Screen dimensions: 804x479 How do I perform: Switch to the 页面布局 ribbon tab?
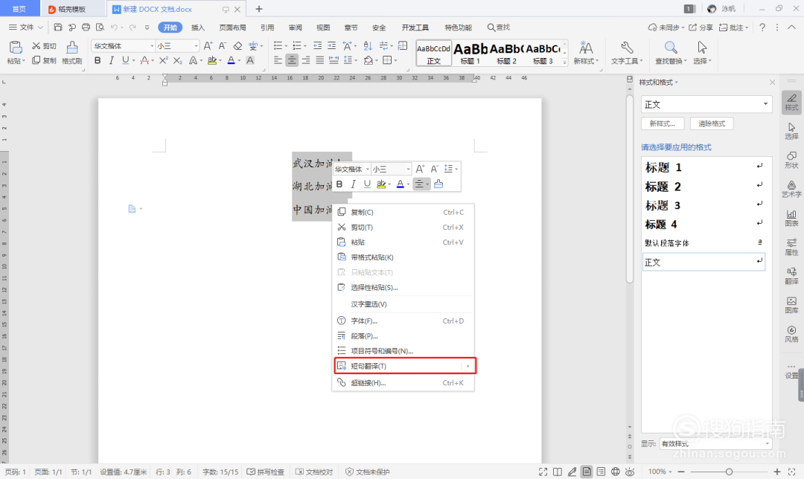tap(232, 28)
